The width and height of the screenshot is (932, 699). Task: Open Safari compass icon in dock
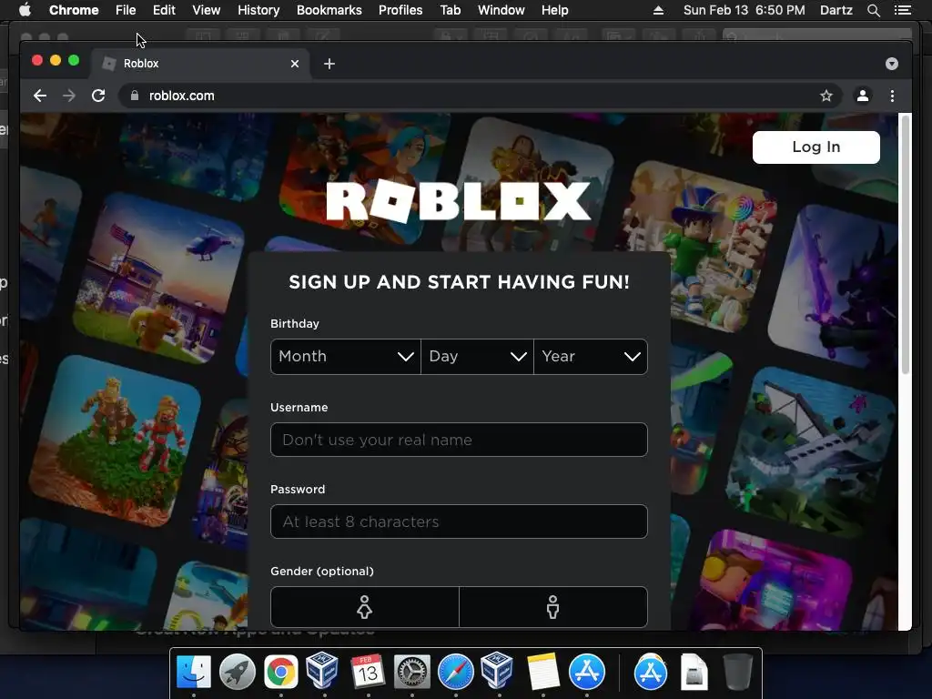coord(456,672)
